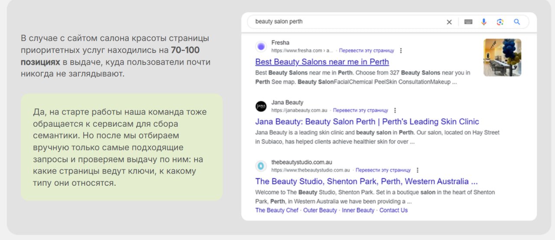Viewport: 555px width, 240px height.
Task: Open the Jana Beauty result title link
Action: (x=367, y=122)
